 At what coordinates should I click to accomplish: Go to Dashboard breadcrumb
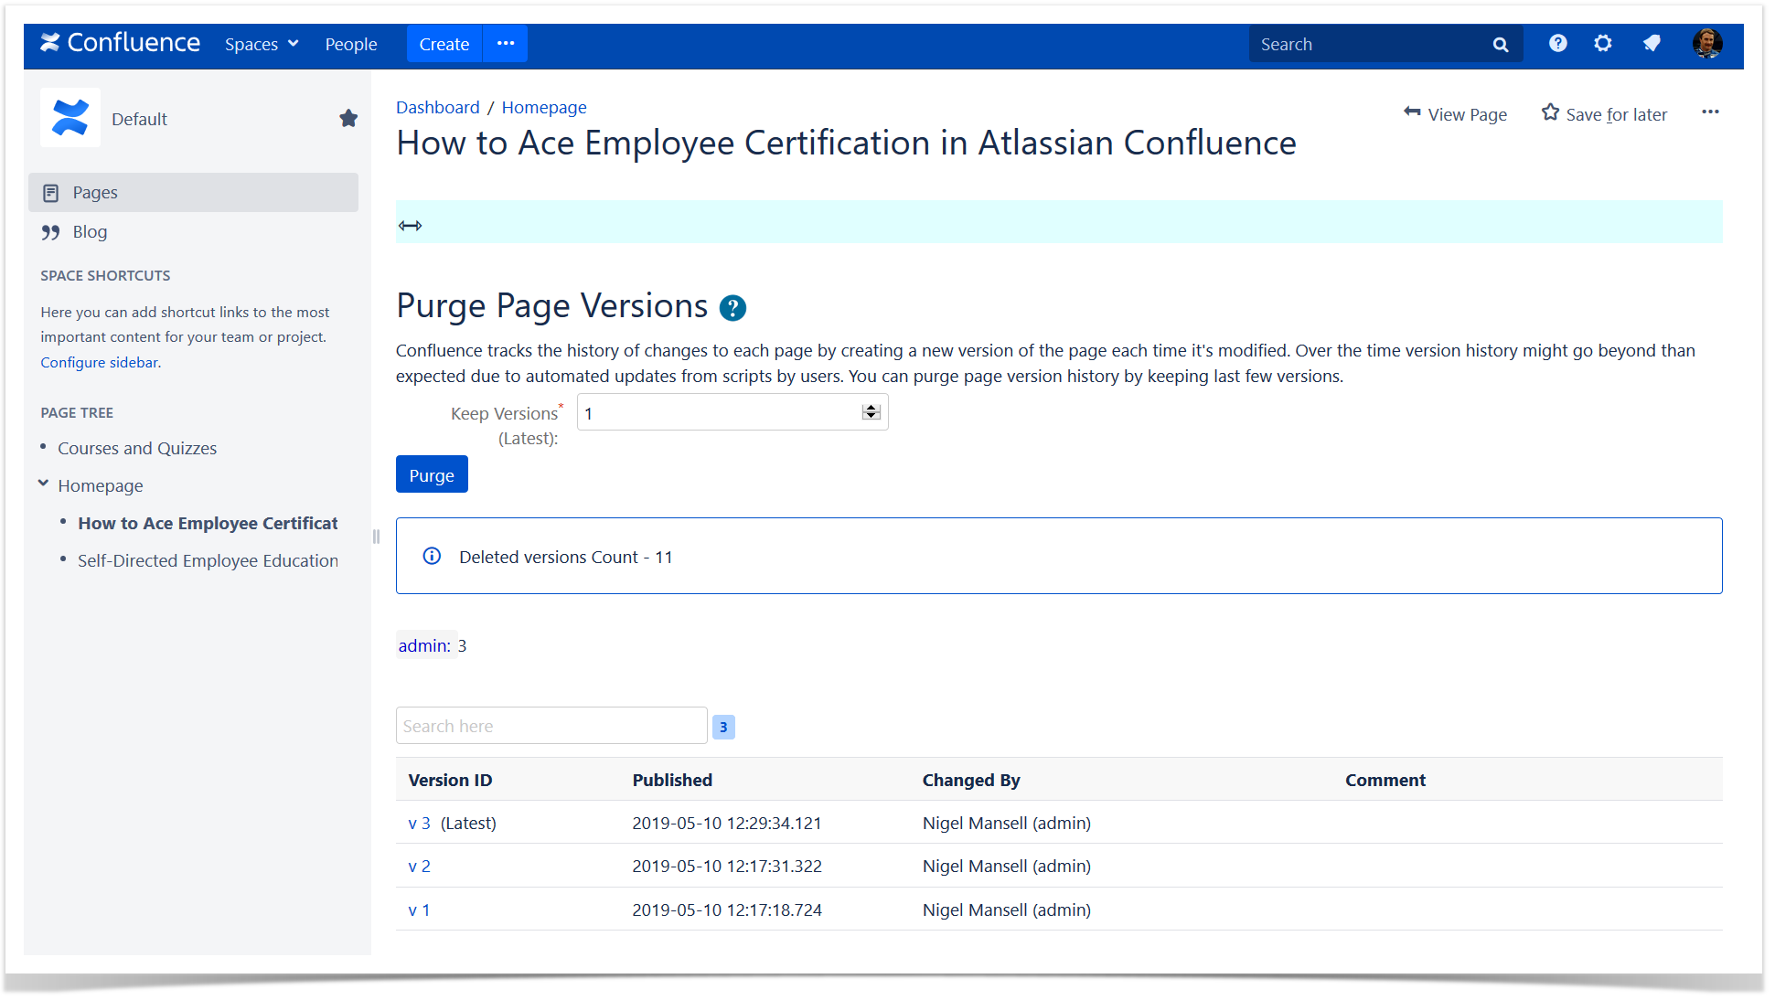(437, 107)
